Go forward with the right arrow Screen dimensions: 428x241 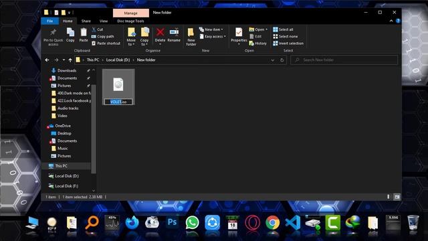coord(56,60)
